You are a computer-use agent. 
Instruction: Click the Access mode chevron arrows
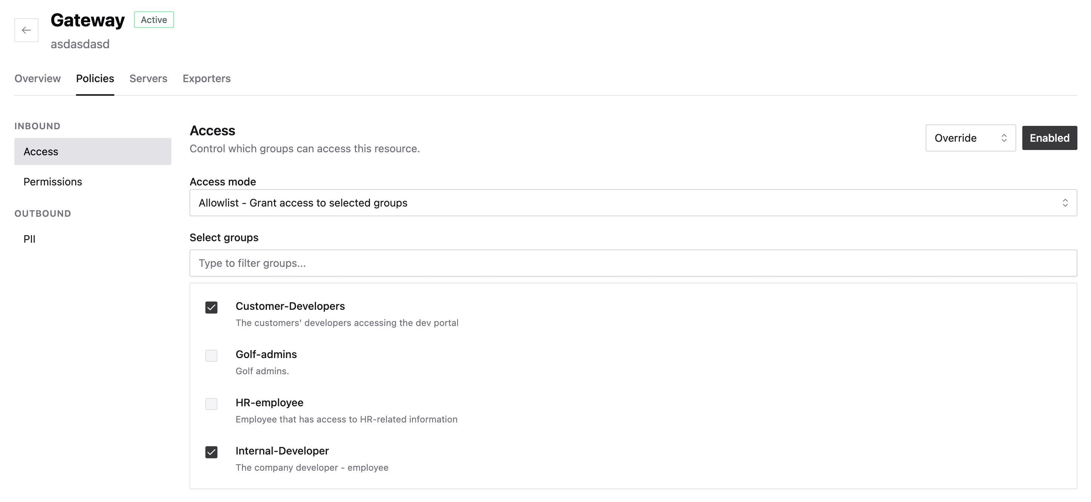tap(1065, 203)
